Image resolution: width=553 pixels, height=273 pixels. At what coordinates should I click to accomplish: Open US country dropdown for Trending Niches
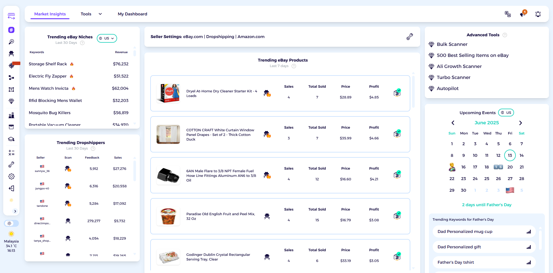[x=107, y=38]
